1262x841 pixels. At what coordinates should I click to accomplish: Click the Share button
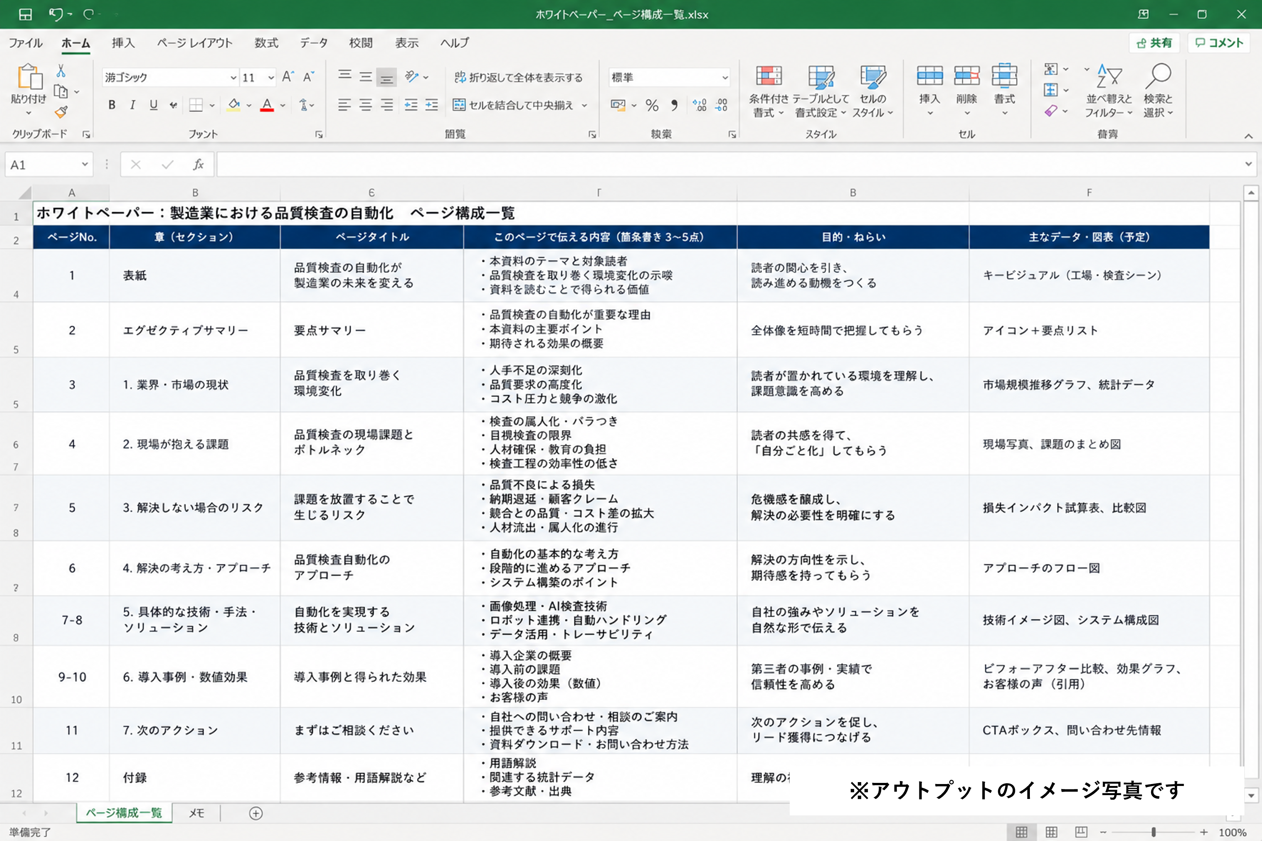tap(1154, 43)
